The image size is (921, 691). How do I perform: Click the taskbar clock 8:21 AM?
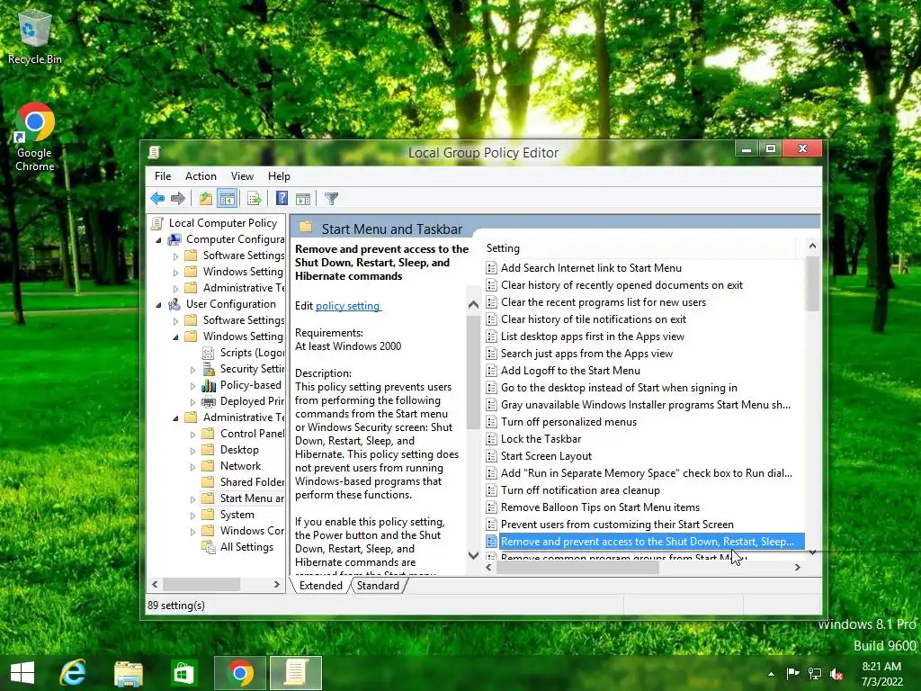pos(881,667)
